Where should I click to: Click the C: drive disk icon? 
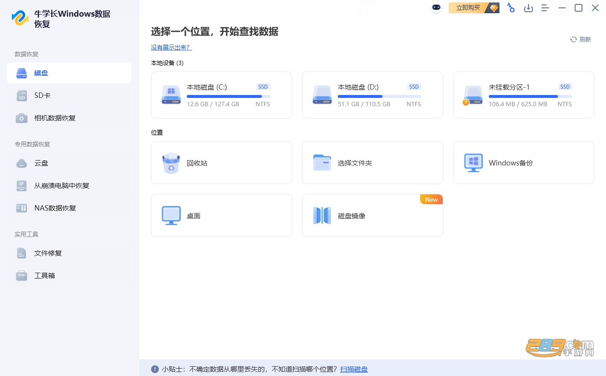pos(171,94)
